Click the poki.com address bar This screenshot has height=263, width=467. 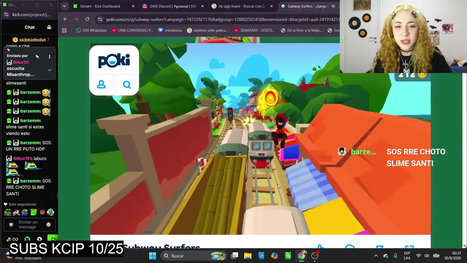pyautogui.click(x=223, y=19)
